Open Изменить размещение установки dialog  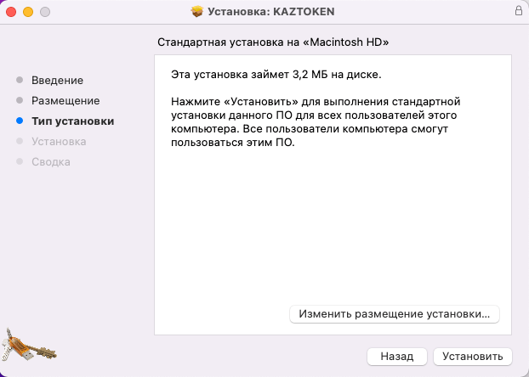point(395,314)
